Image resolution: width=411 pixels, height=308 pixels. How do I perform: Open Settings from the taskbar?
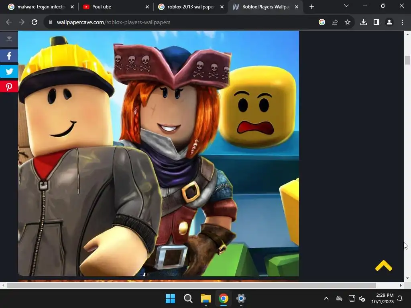tap(241, 298)
